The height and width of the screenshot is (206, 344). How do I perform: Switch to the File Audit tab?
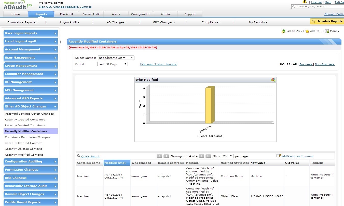[x=66, y=14]
